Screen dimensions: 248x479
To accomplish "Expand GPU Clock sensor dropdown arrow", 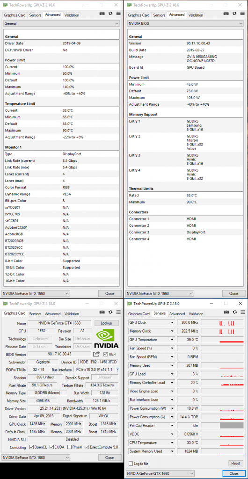I will [172, 323].
